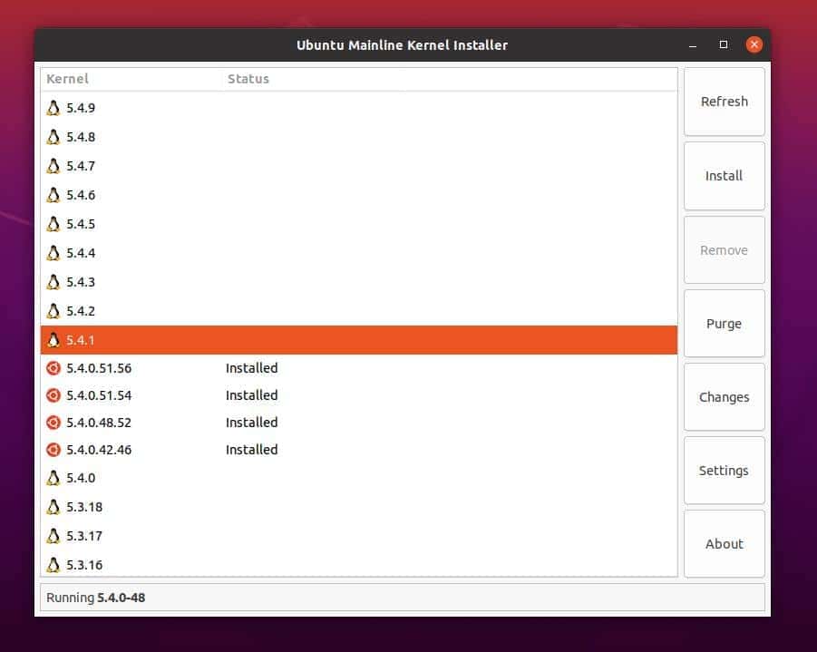Viewport: 817px width, 652px height.
Task: Click the Ubuntu logo icon beside 5.4.0.48.52
Action: click(x=53, y=423)
